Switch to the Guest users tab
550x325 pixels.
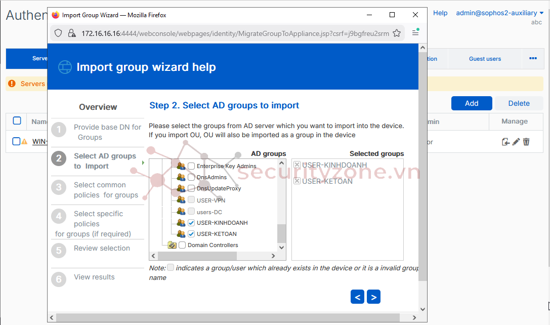[485, 59]
